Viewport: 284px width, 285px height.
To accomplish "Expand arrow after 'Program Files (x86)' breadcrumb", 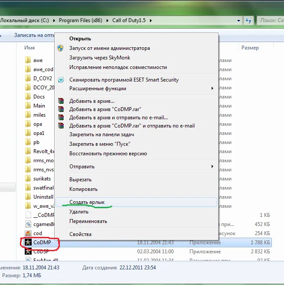I will click(108, 20).
